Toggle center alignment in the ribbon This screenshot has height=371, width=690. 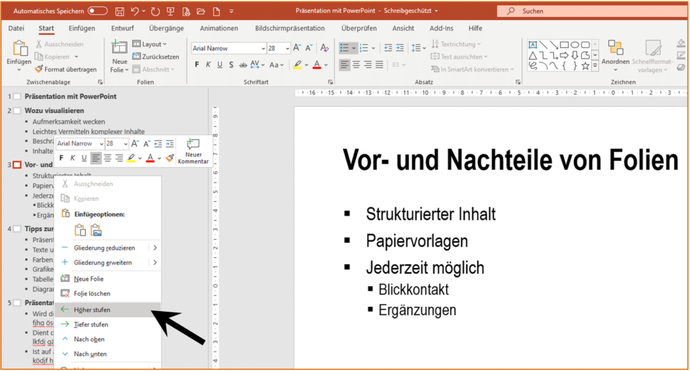pyautogui.click(x=356, y=65)
